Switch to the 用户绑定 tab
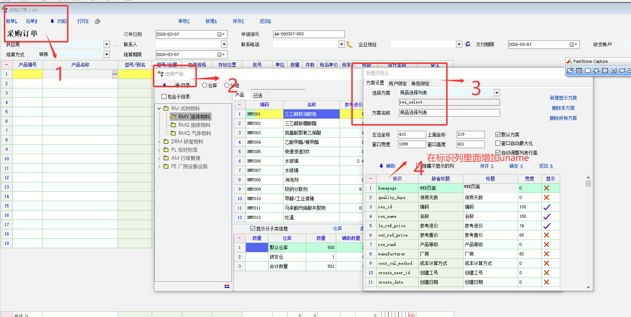This screenshot has width=631, height=317. [x=398, y=83]
